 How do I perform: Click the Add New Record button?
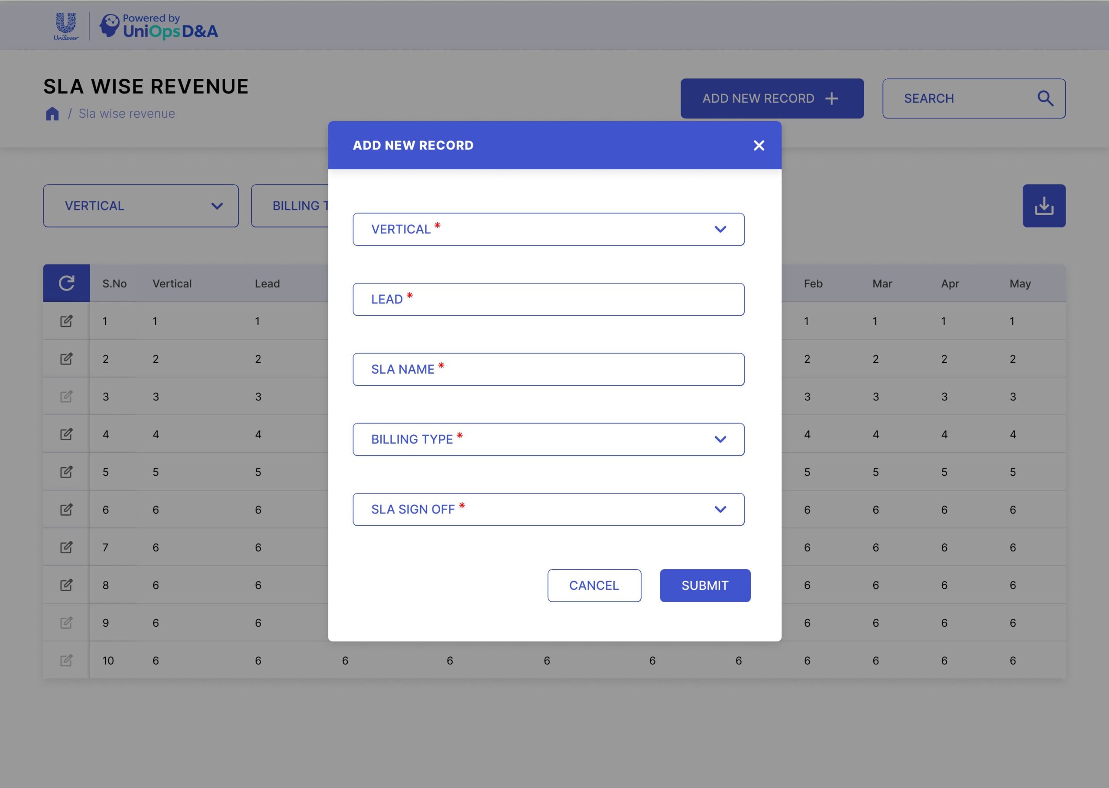coord(772,99)
